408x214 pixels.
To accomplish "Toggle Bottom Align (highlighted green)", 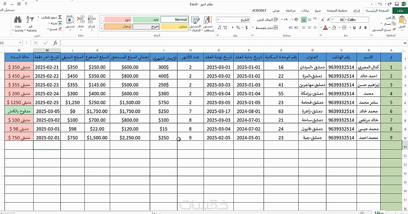I will pos(304,20).
